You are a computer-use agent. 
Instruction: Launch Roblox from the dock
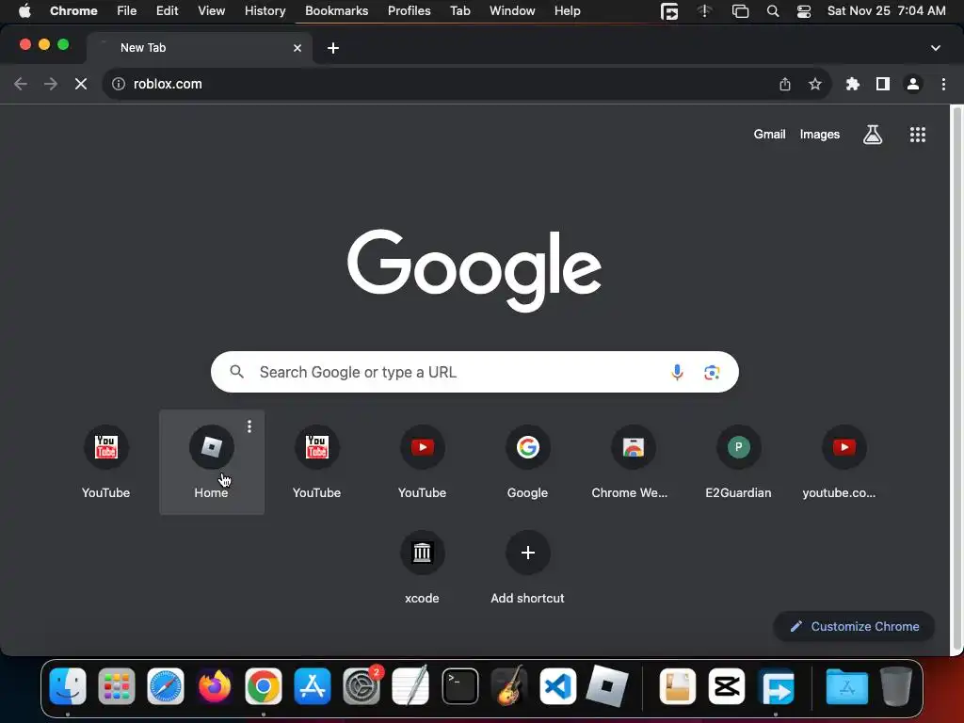point(607,685)
